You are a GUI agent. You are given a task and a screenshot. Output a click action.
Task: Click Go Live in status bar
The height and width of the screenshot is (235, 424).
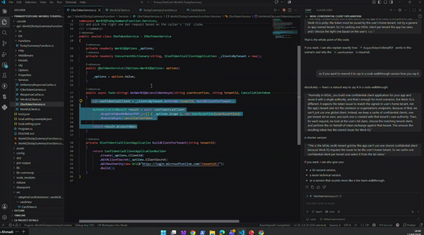[x=386, y=225]
